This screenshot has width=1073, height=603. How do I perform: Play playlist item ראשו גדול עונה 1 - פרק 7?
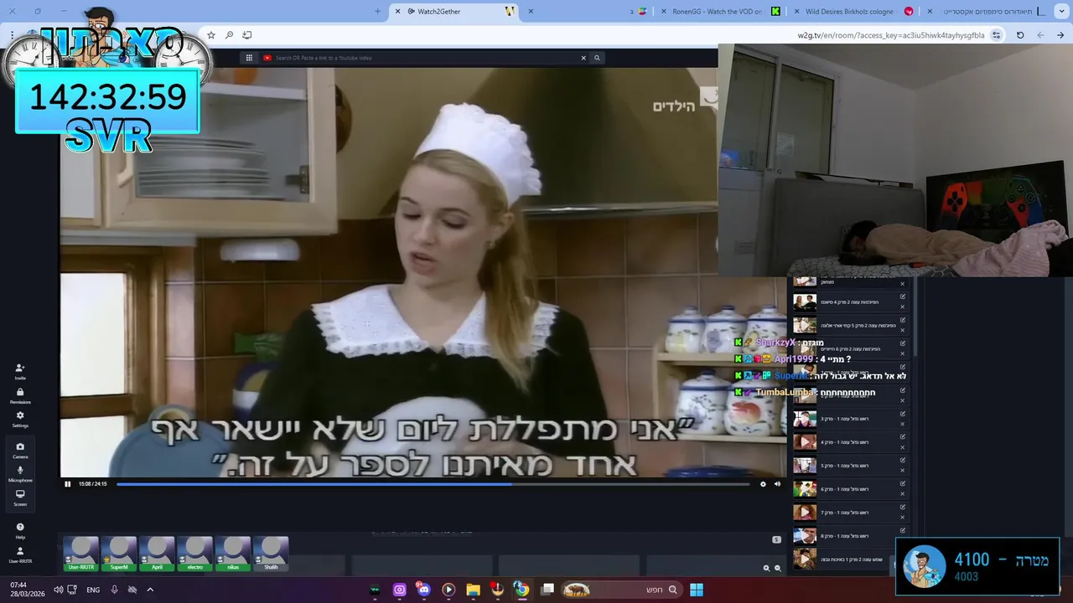[805, 512]
